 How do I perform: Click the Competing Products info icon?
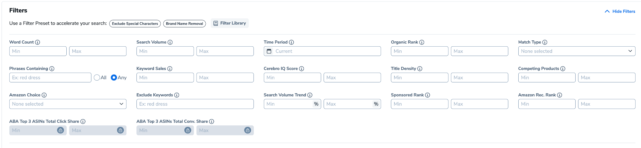[x=563, y=69]
